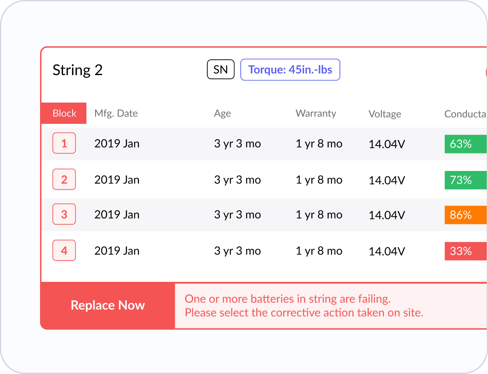Click the 73% green conductance bar

[x=466, y=180]
